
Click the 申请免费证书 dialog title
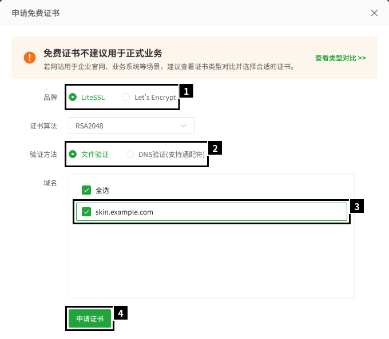click(35, 13)
